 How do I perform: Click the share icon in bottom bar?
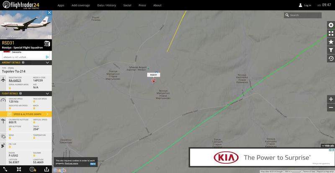click(x=46, y=169)
